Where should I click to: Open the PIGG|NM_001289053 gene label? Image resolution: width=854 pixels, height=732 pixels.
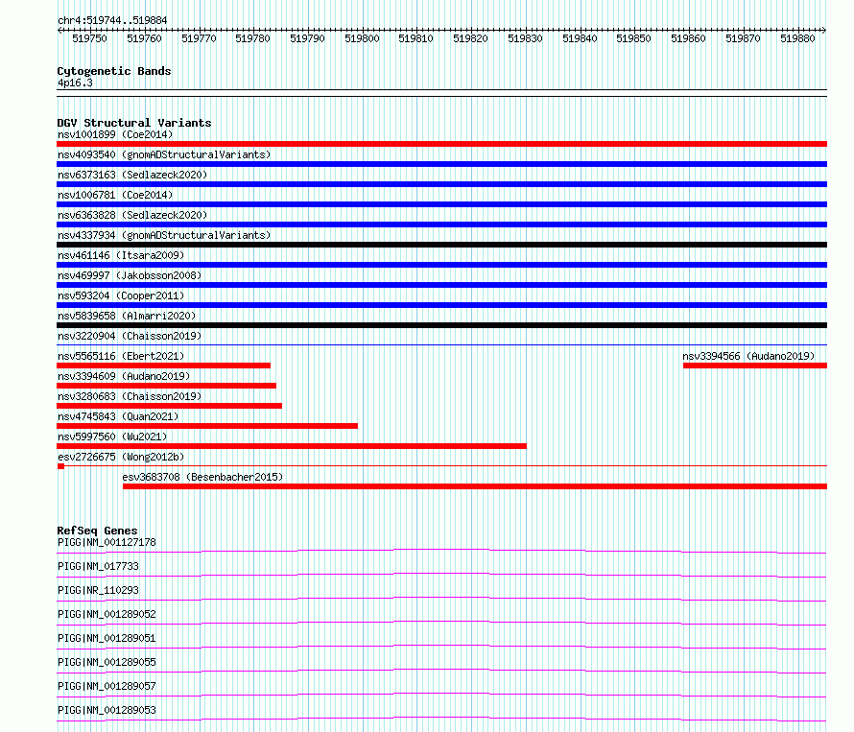coord(107,710)
